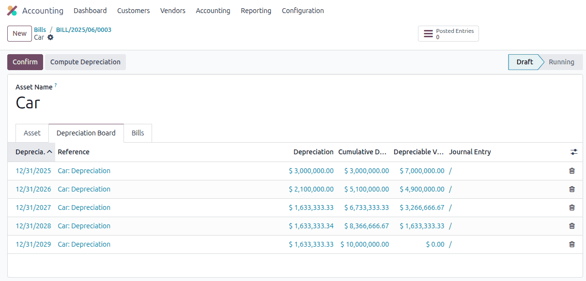Switch to the Bills tab
This screenshot has width=586, height=281.
pos(138,133)
